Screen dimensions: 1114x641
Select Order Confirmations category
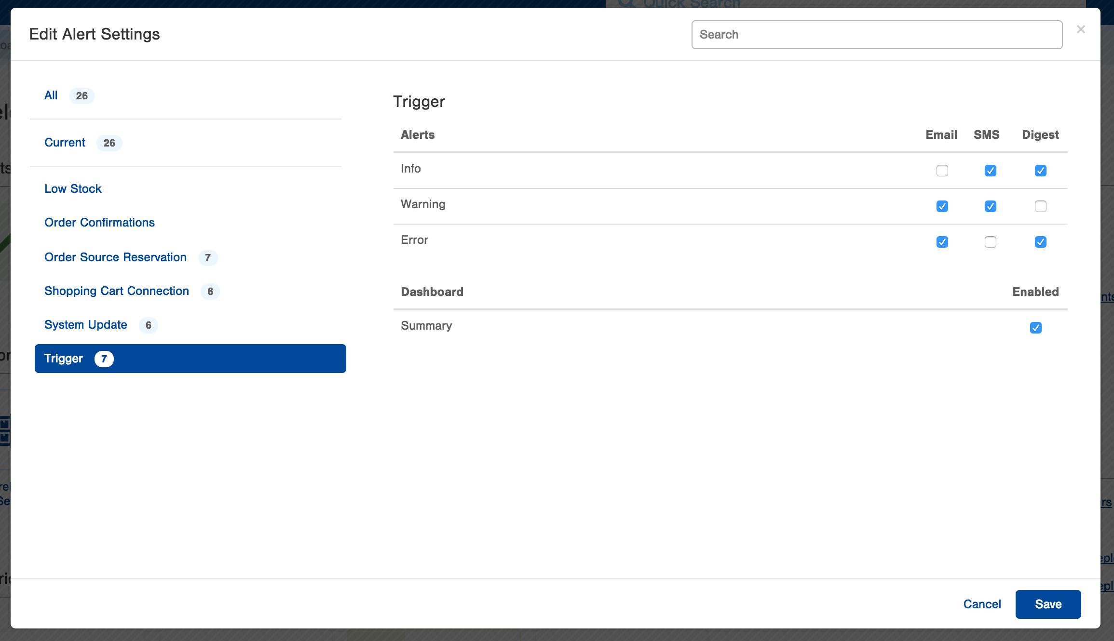[x=100, y=222]
